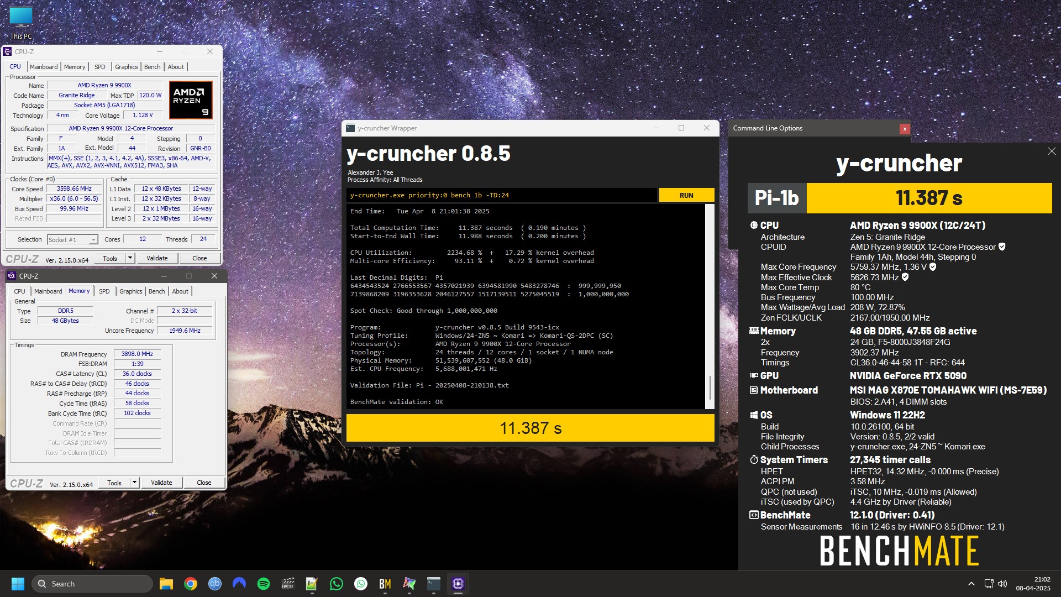Open Bench tab in the CPU-Z Memory window
The width and height of the screenshot is (1061, 597).
point(157,291)
